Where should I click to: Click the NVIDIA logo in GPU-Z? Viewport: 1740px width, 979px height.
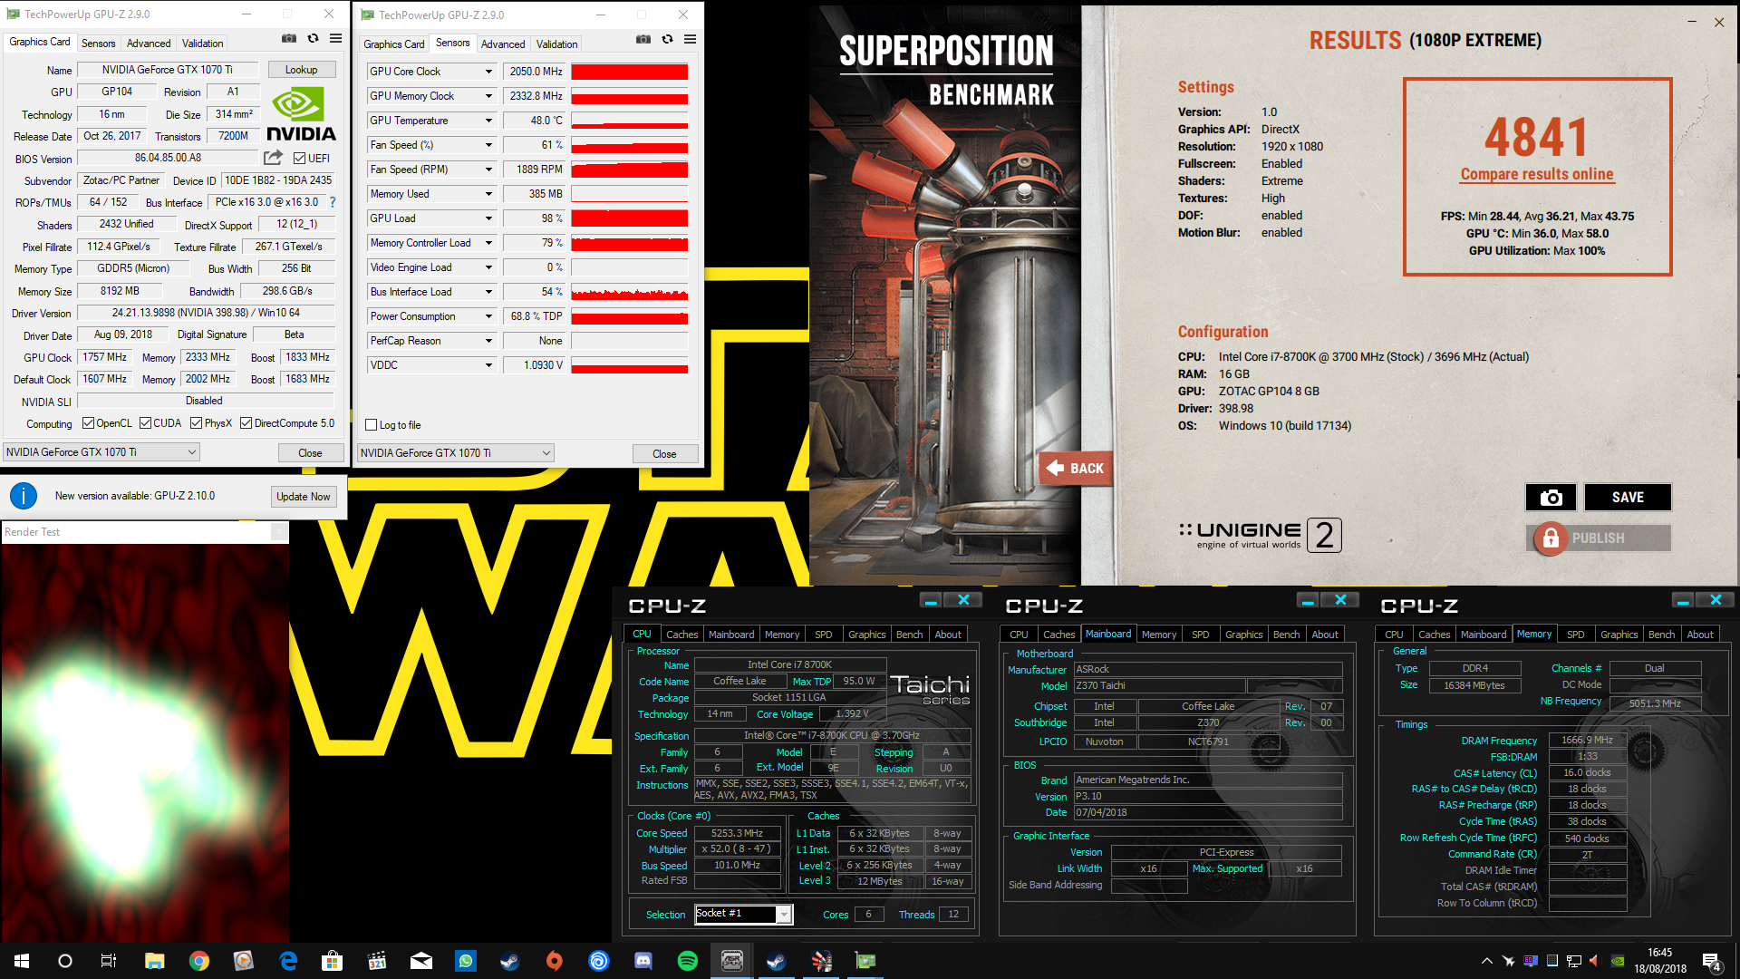(300, 113)
